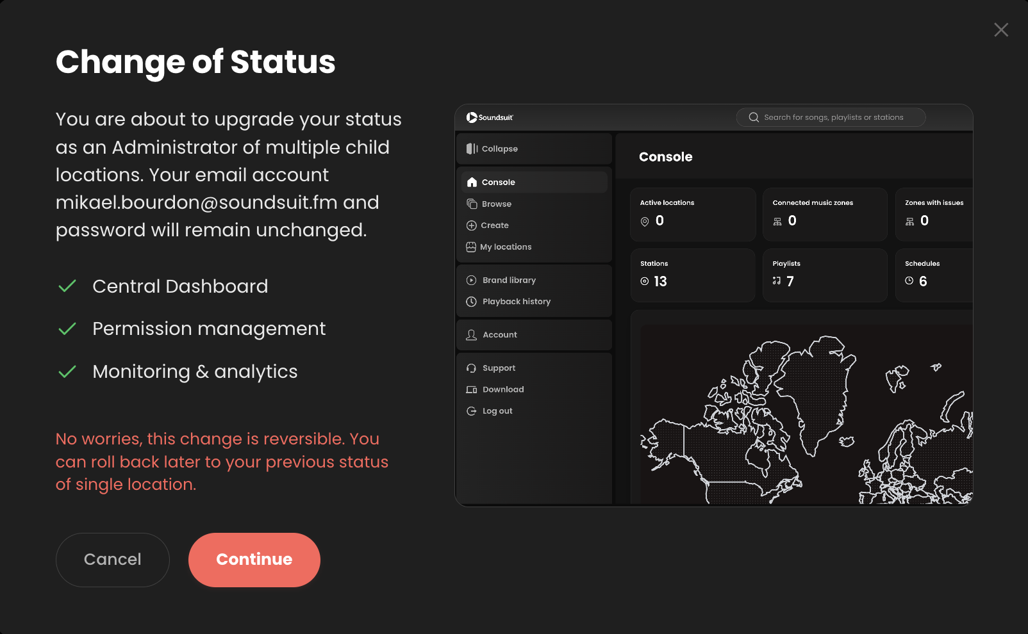
Task: Click the Continue button
Action: click(254, 560)
